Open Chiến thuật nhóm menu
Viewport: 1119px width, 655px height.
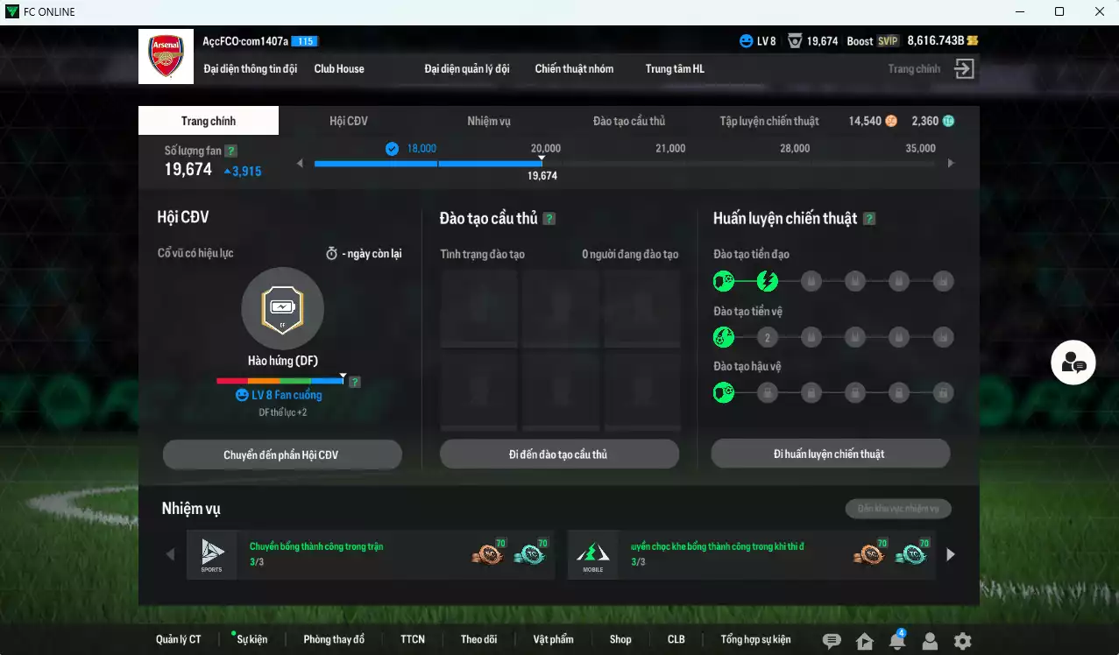click(574, 68)
